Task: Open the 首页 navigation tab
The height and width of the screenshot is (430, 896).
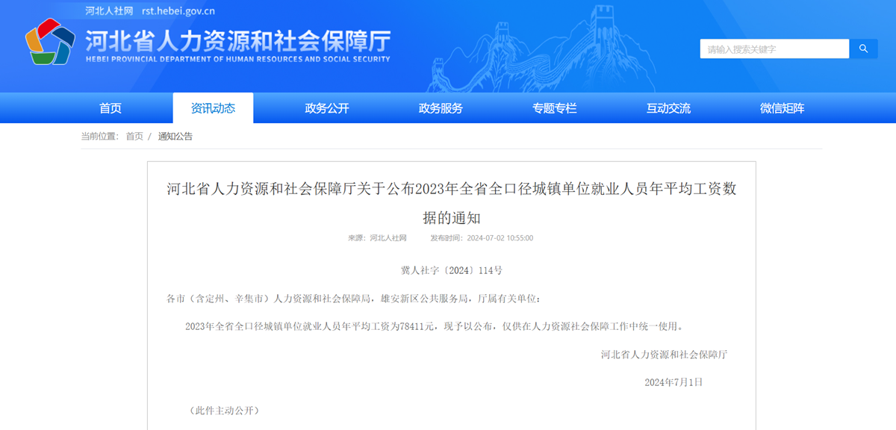Action: [111, 108]
